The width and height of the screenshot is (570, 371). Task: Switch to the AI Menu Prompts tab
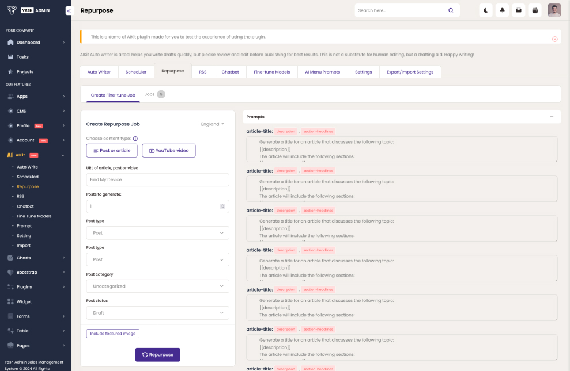click(322, 72)
